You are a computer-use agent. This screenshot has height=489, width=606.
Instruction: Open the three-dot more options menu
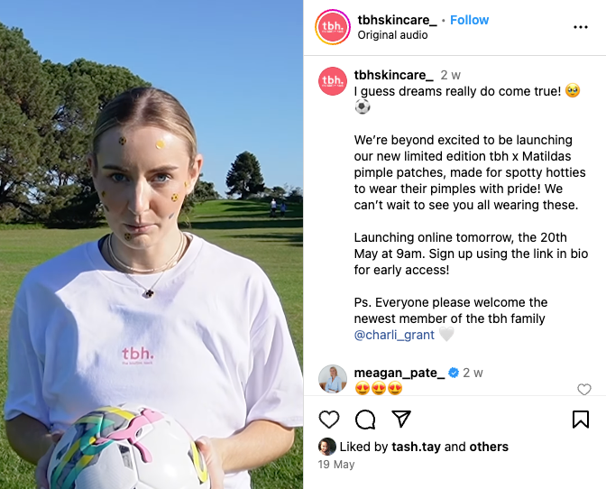(581, 27)
